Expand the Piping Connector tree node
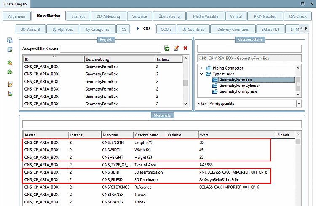The image size is (316, 206). click(202, 68)
